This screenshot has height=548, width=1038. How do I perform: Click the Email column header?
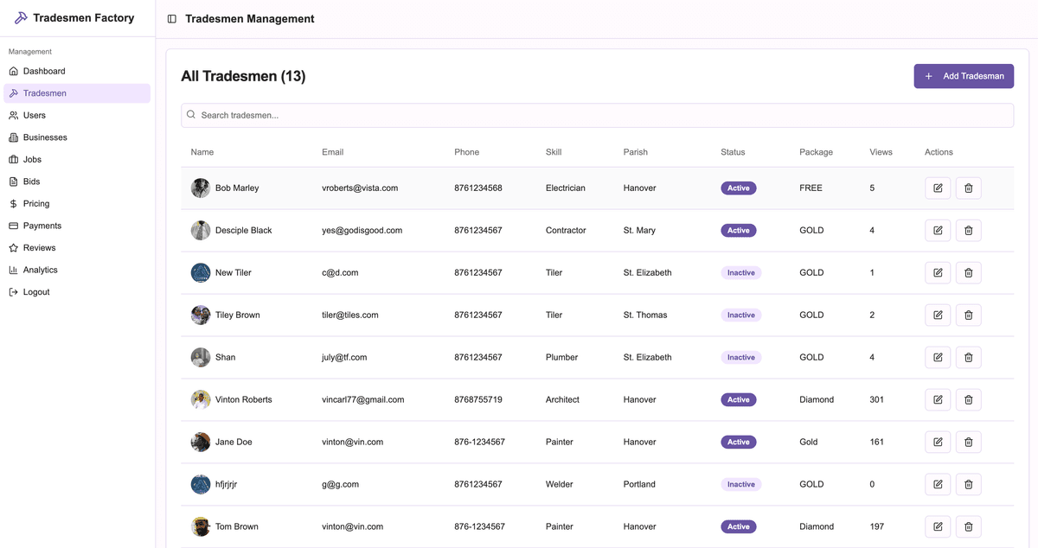pos(333,152)
